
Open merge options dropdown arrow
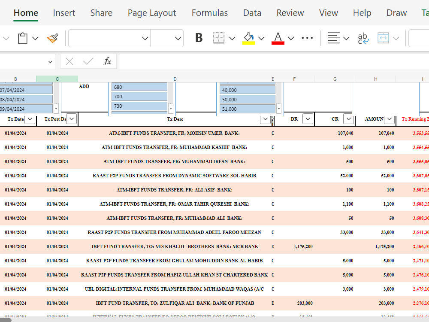point(396,38)
